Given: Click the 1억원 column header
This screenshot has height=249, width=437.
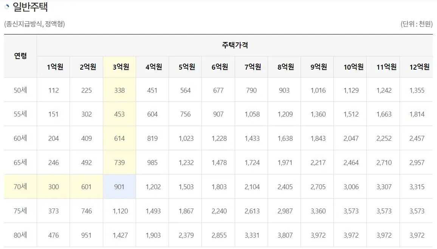Looking at the screenshot, I should 53,66.
